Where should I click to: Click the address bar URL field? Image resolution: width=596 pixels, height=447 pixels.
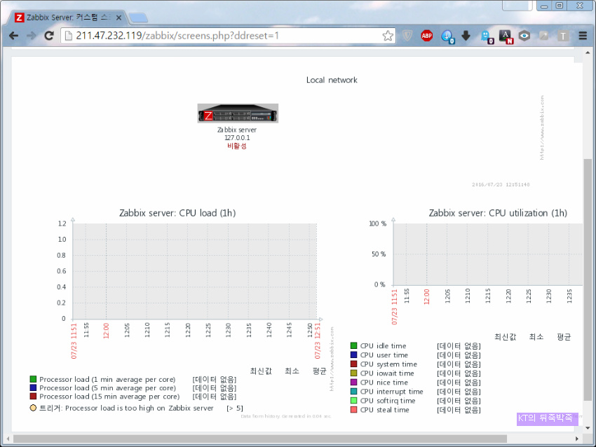click(x=228, y=36)
